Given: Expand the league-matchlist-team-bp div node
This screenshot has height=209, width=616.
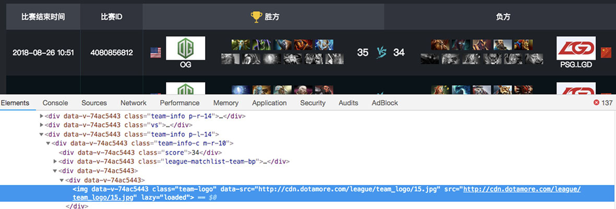Looking at the screenshot, I should (55, 161).
